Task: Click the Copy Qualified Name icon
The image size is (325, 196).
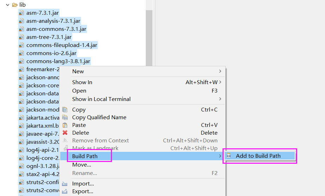Action: coord(65,117)
